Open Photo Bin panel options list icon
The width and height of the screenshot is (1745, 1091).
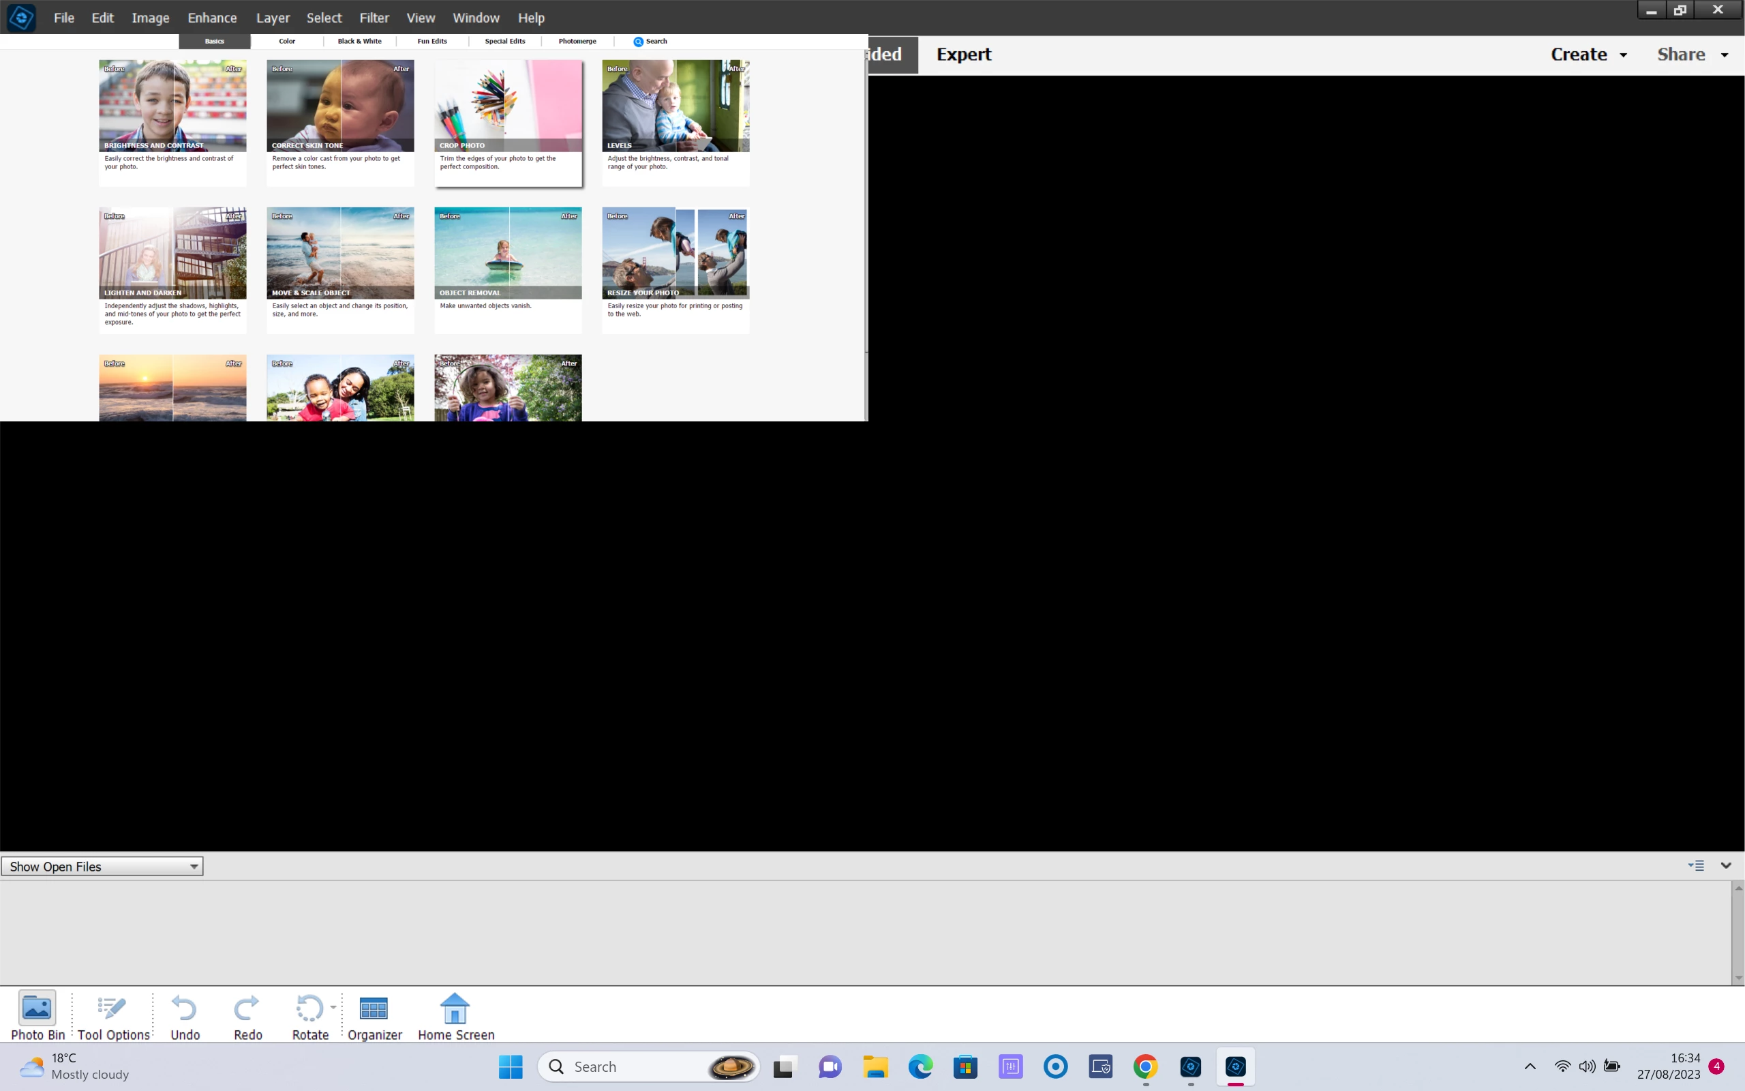pyautogui.click(x=1696, y=865)
